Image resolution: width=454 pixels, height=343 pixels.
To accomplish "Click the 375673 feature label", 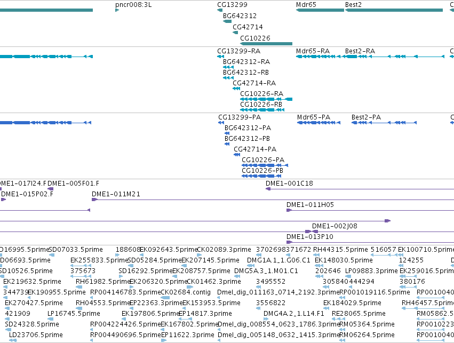I will click(x=83, y=271).
